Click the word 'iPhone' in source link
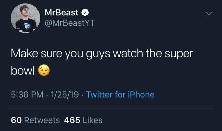This screenshot has width=222, height=131. click(x=141, y=95)
